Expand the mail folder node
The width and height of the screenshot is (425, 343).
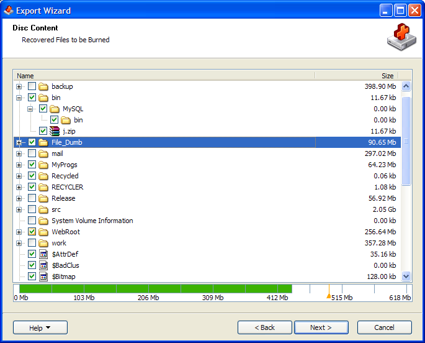[x=19, y=154]
